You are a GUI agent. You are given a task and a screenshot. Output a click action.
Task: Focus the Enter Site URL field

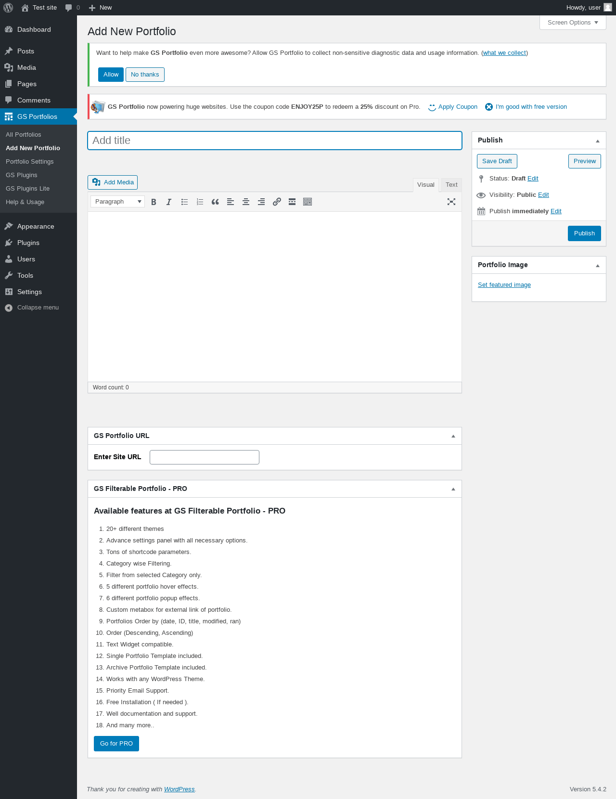coord(205,457)
